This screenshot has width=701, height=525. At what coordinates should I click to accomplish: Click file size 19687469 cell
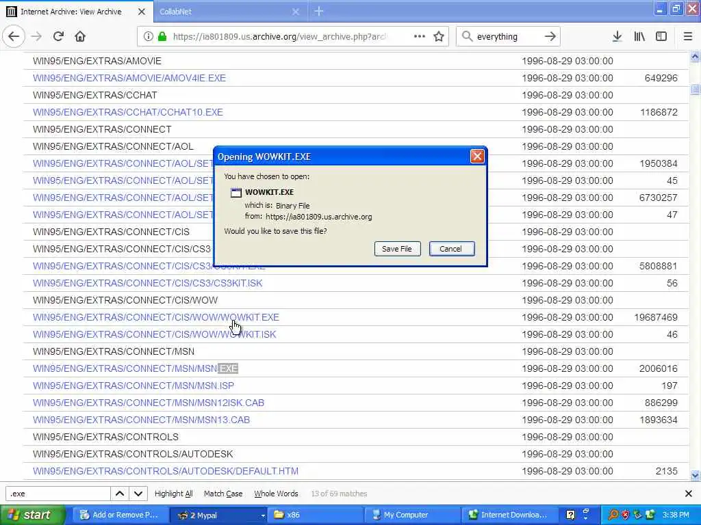656,317
